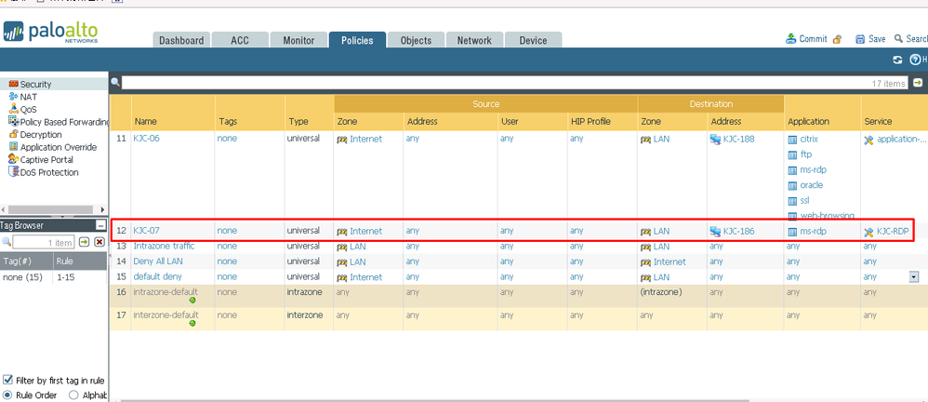Image resolution: width=928 pixels, height=402 pixels.
Task: Clear the Tag Browser filter with the red X
Action: (x=99, y=242)
